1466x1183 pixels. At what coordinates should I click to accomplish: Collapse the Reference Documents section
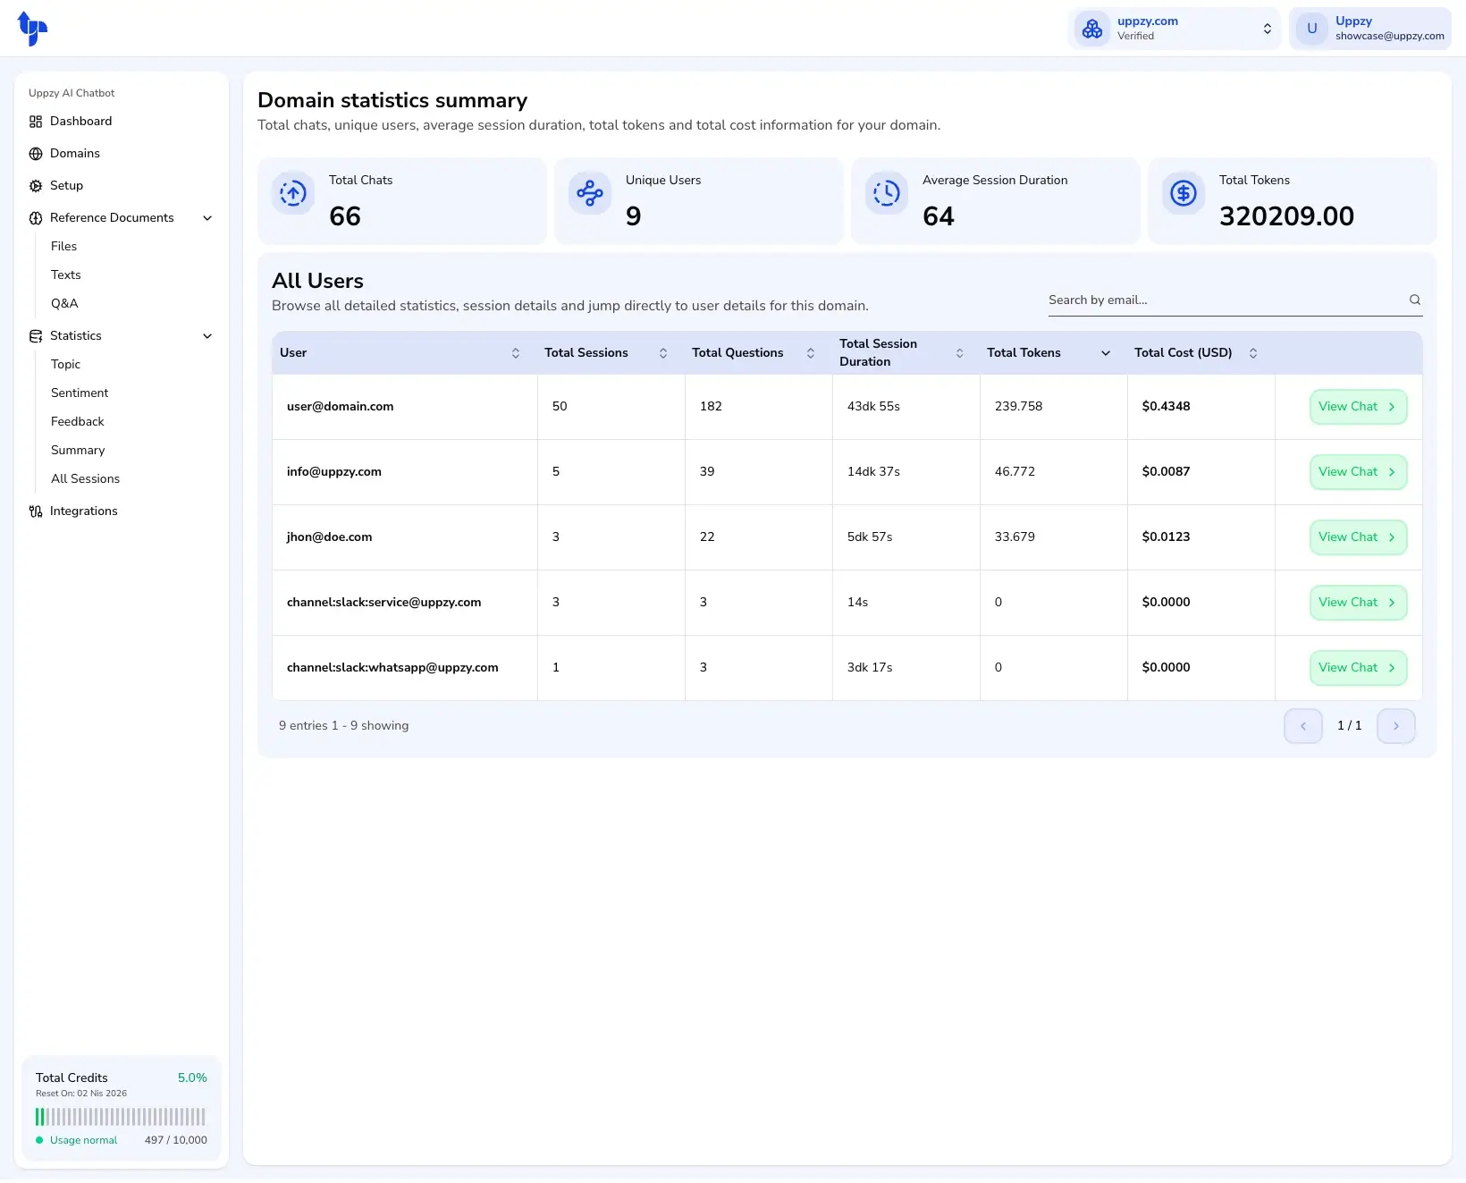click(x=207, y=218)
